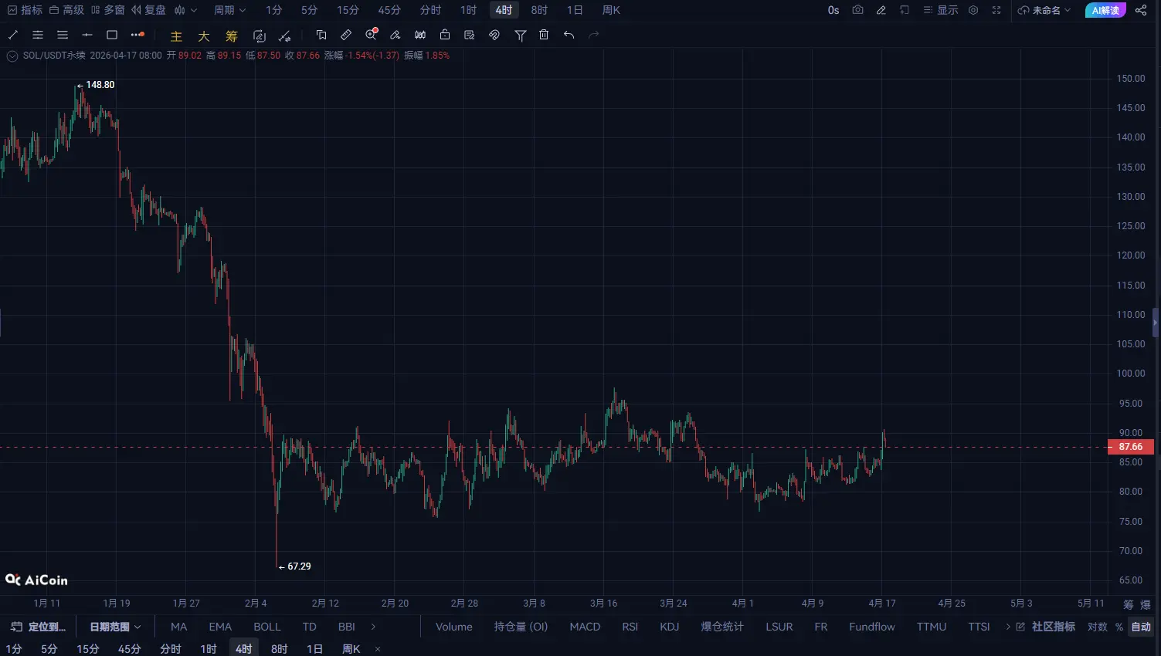Toggle the 爆 liquidation button on time axis
This screenshot has height=656, width=1161.
point(1146,604)
